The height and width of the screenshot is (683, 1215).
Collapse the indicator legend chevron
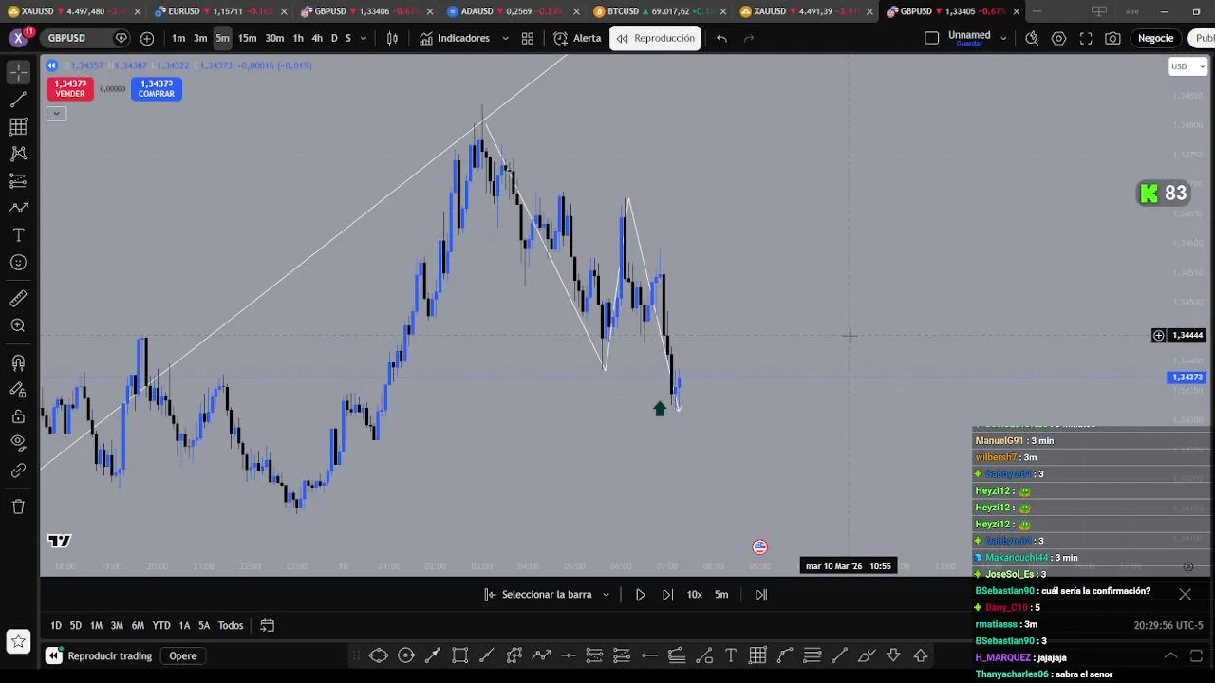tap(56, 114)
